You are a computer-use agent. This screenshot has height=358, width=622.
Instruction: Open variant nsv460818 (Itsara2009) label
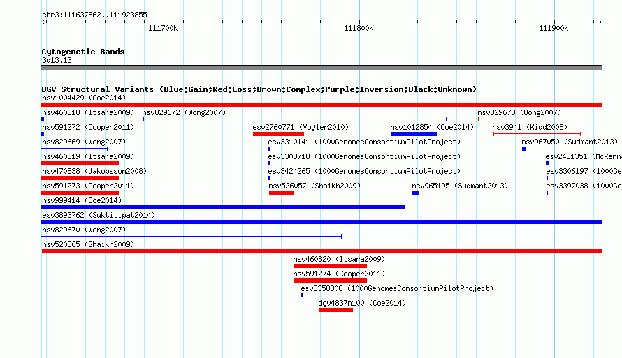[88, 112]
